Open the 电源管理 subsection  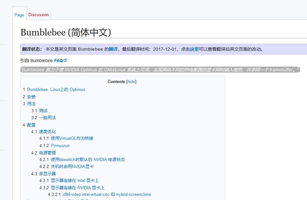pyautogui.click(x=47, y=152)
